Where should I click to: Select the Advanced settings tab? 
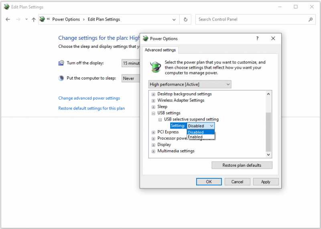160,50
